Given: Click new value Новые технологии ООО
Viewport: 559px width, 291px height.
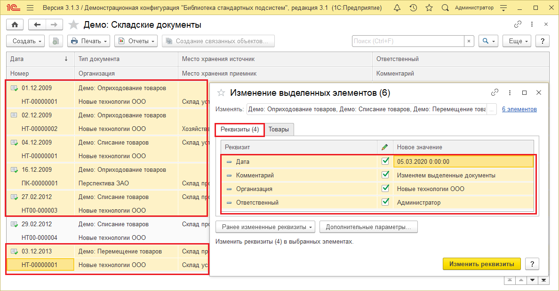Looking at the screenshot, I should pyautogui.click(x=431, y=189).
